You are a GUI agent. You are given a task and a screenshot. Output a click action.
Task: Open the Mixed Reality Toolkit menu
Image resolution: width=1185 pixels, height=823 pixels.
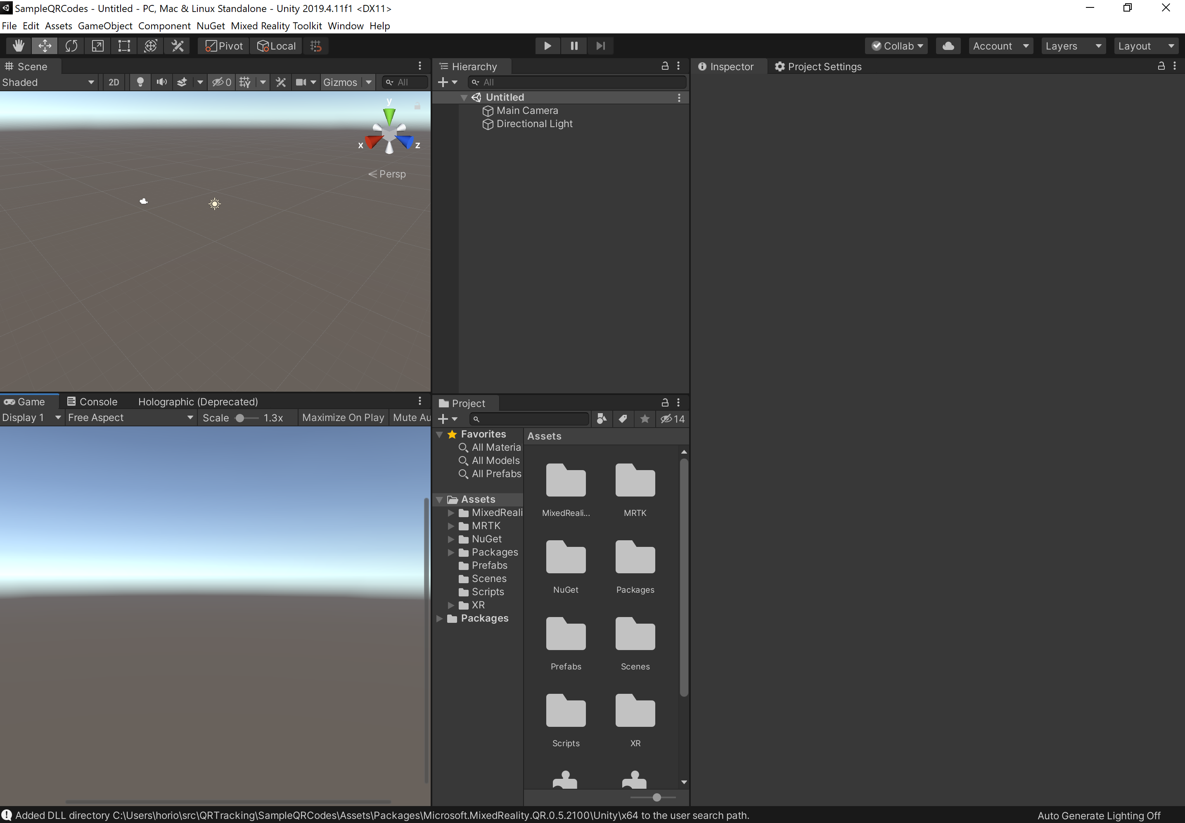coord(276,26)
